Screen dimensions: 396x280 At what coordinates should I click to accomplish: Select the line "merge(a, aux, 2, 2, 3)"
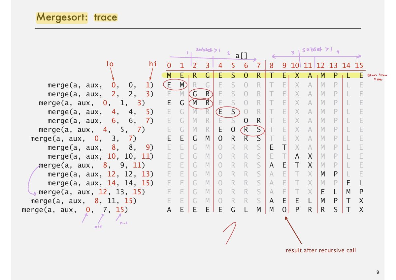pos(101,94)
